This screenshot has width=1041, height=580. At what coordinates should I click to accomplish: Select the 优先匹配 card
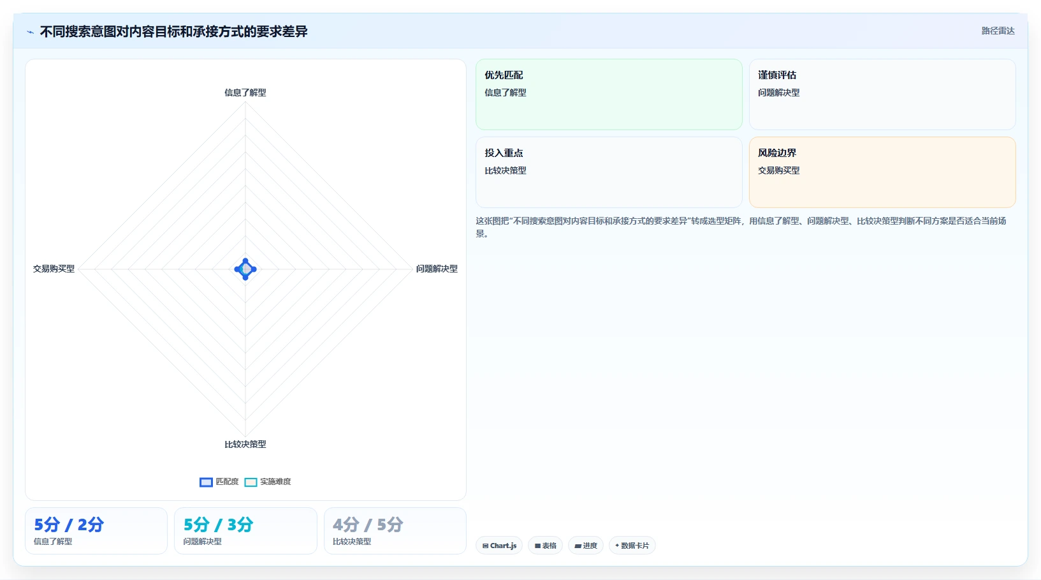point(609,94)
